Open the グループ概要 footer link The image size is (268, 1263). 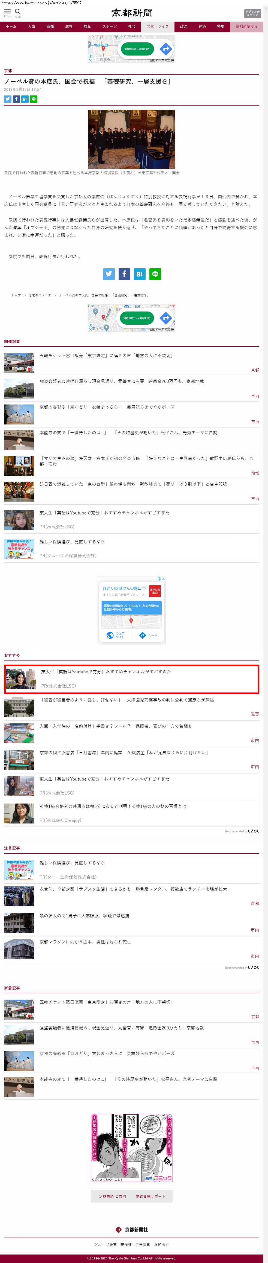[x=105, y=1245]
